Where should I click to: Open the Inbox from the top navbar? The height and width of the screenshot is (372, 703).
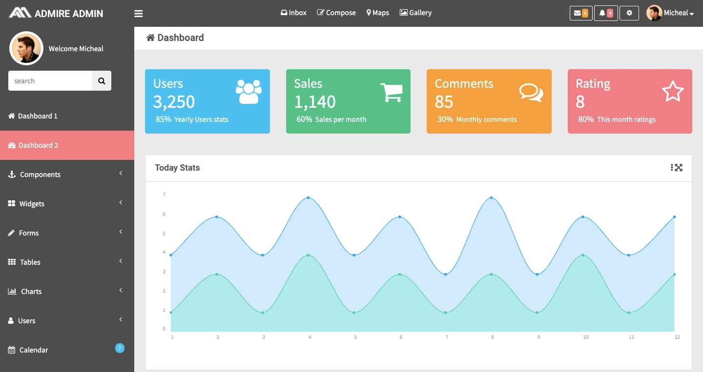[x=293, y=13]
